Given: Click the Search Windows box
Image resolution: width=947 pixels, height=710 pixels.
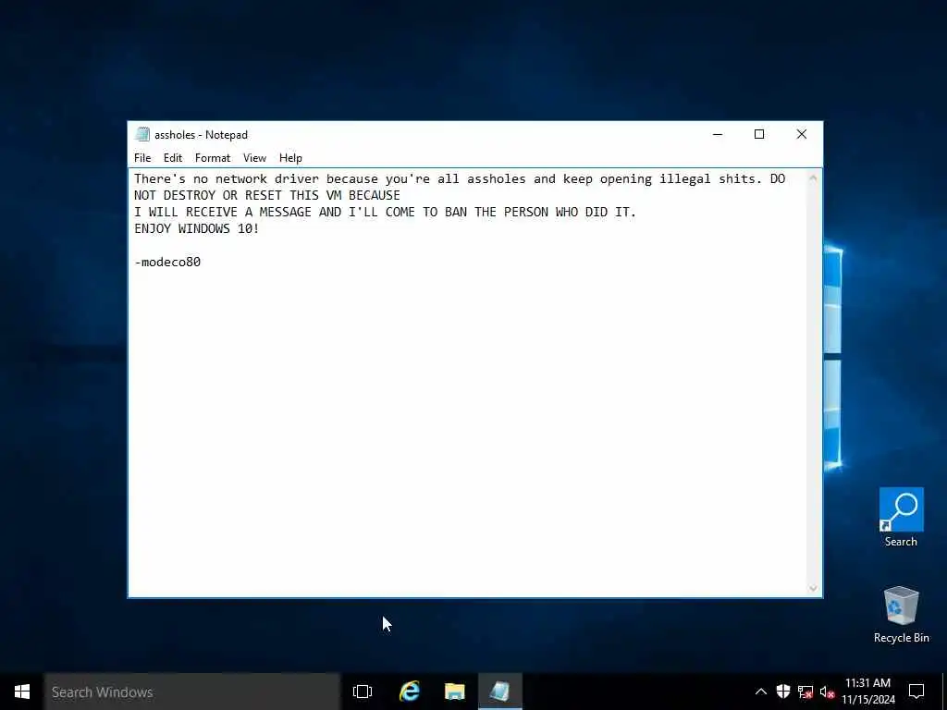Looking at the screenshot, I should [192, 692].
